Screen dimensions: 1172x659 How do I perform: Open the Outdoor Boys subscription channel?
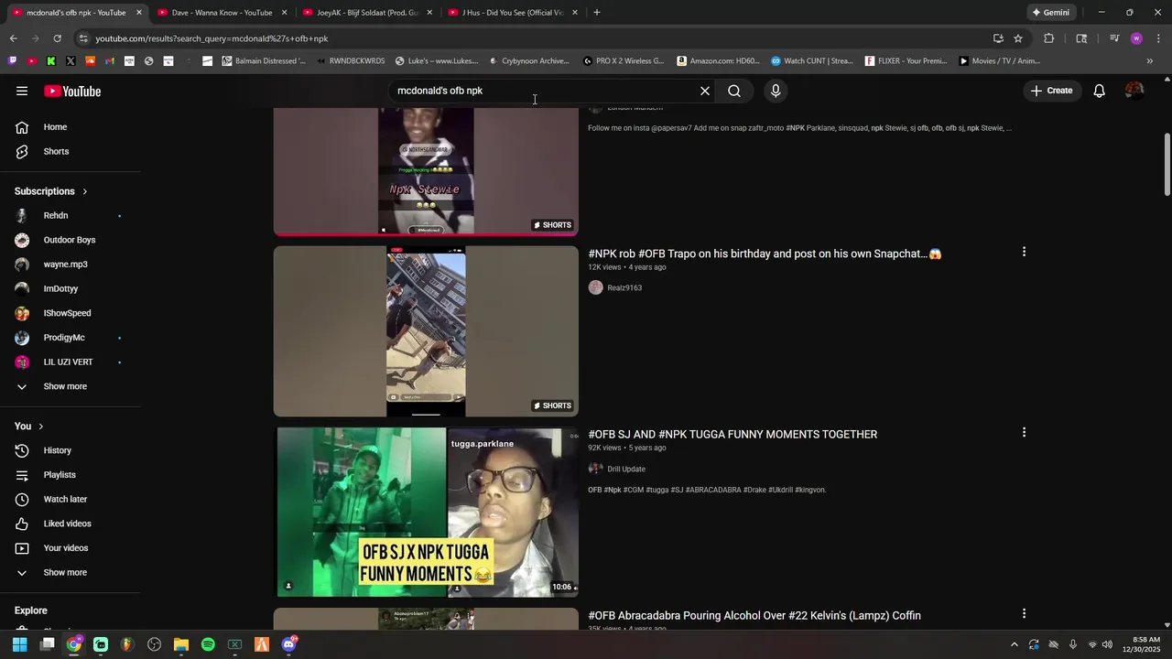click(x=70, y=240)
